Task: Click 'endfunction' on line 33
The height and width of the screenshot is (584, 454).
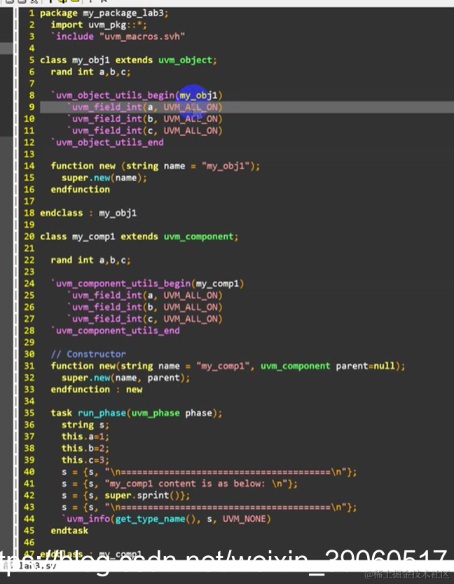Action: coord(81,390)
